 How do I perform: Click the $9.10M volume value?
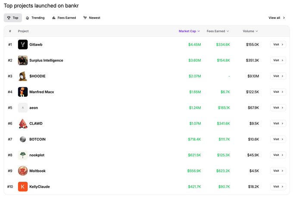point(253,76)
